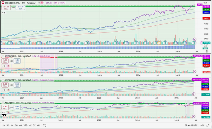Click the purple AVGO/SPY price-line tag
The image size is (212, 129).
coord(196,80)
